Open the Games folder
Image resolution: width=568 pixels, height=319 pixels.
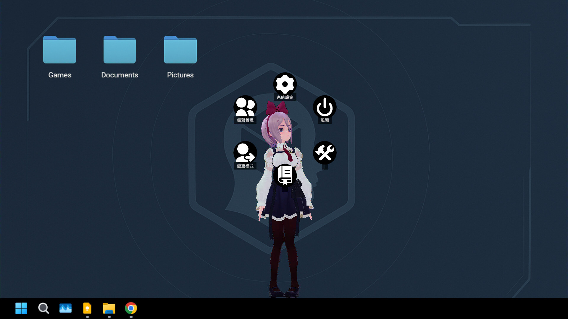tap(59, 50)
